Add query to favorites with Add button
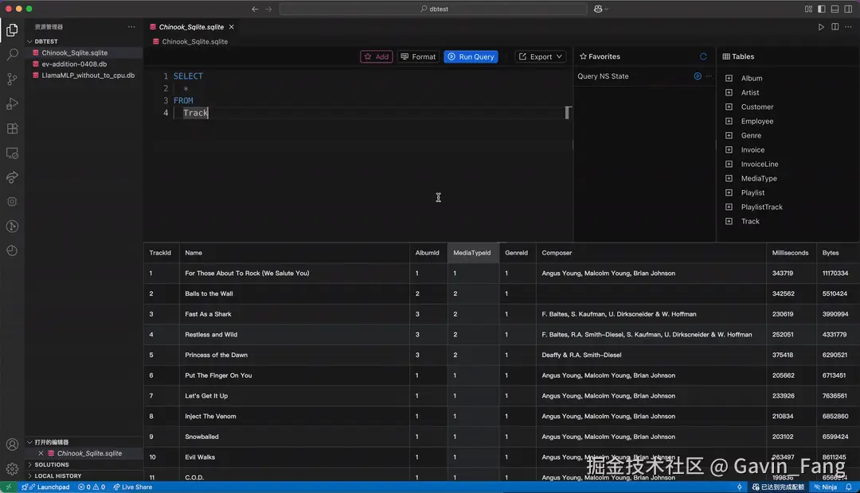 (376, 56)
